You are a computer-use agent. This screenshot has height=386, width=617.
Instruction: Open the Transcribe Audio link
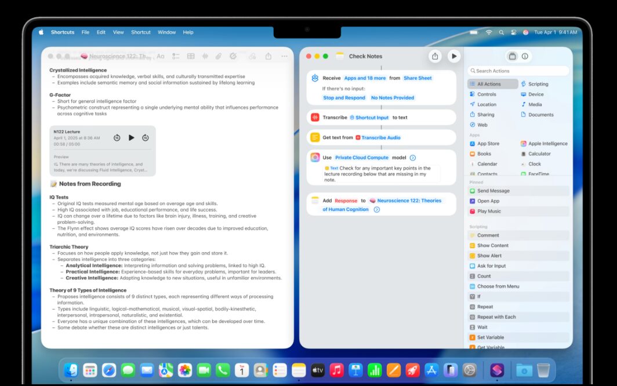(382, 137)
